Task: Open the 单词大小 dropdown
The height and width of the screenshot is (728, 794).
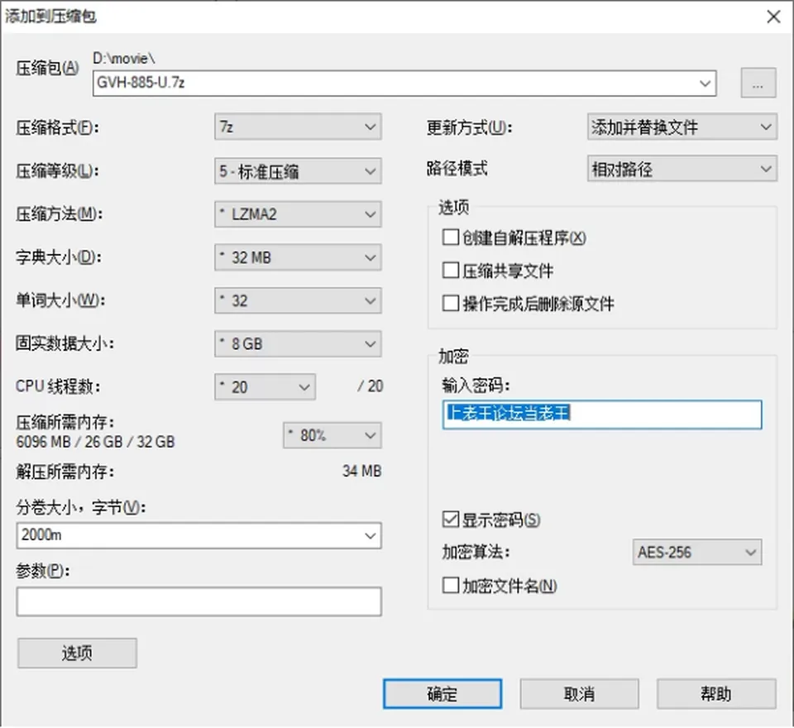Action: 298,301
